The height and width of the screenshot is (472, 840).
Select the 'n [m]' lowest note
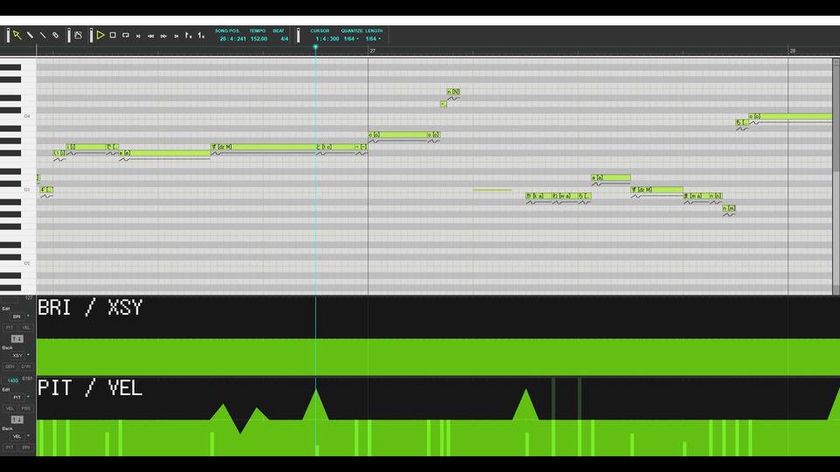coord(729,208)
